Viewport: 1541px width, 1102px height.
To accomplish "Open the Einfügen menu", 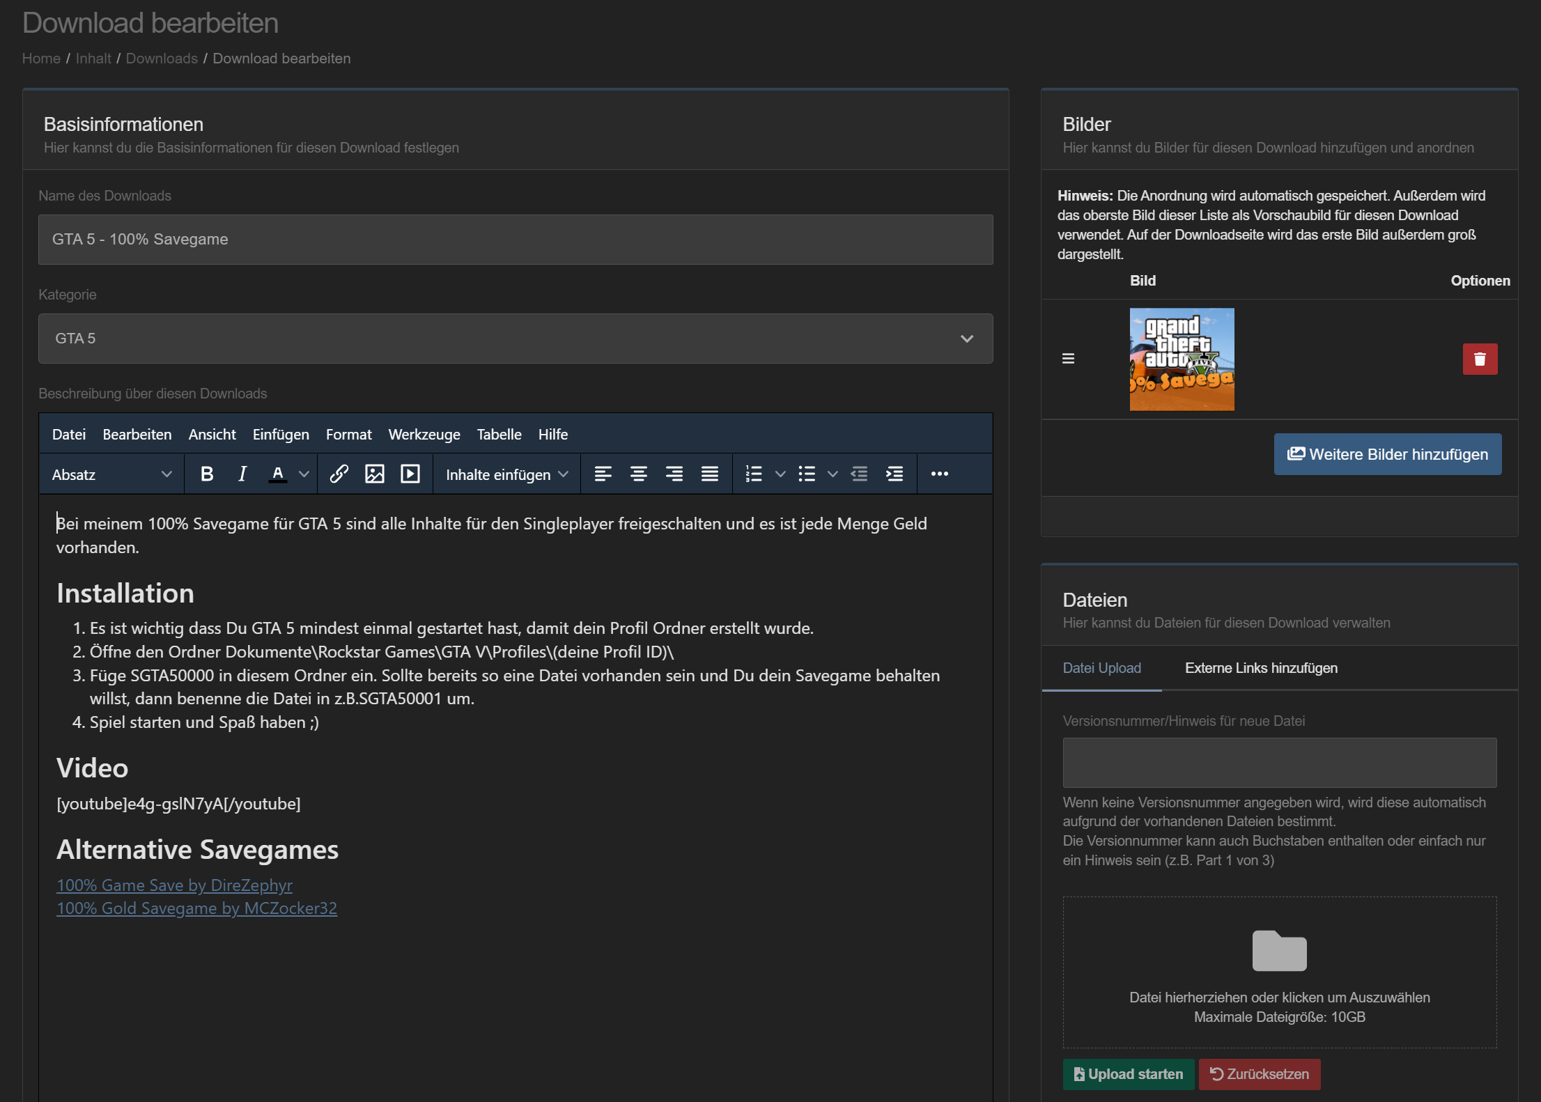I will coord(281,434).
